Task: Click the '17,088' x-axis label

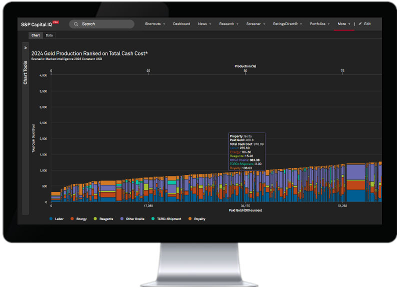Action: click(x=148, y=206)
